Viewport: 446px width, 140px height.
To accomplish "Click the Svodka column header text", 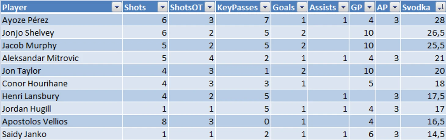I will [416, 8].
